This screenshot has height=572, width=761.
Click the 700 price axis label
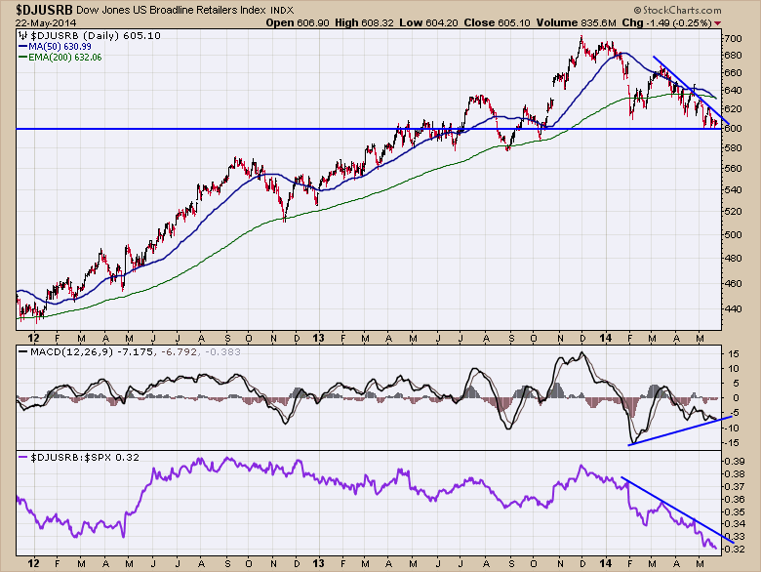pos(733,38)
